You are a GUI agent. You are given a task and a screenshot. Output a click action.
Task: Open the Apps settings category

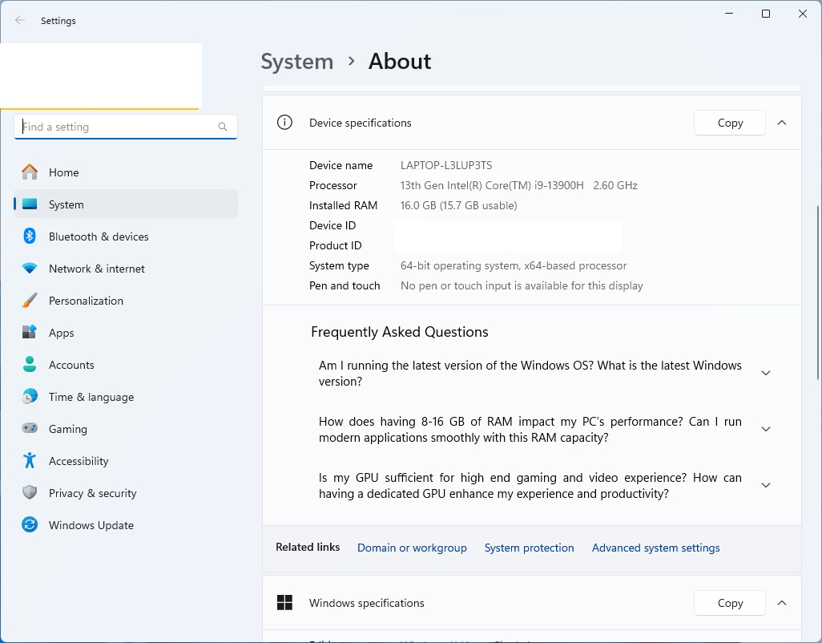(126, 332)
